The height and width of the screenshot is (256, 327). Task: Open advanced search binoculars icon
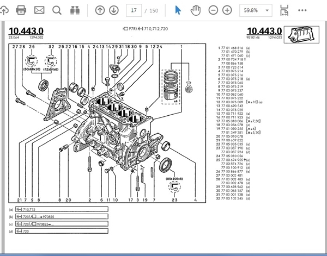[75, 10]
